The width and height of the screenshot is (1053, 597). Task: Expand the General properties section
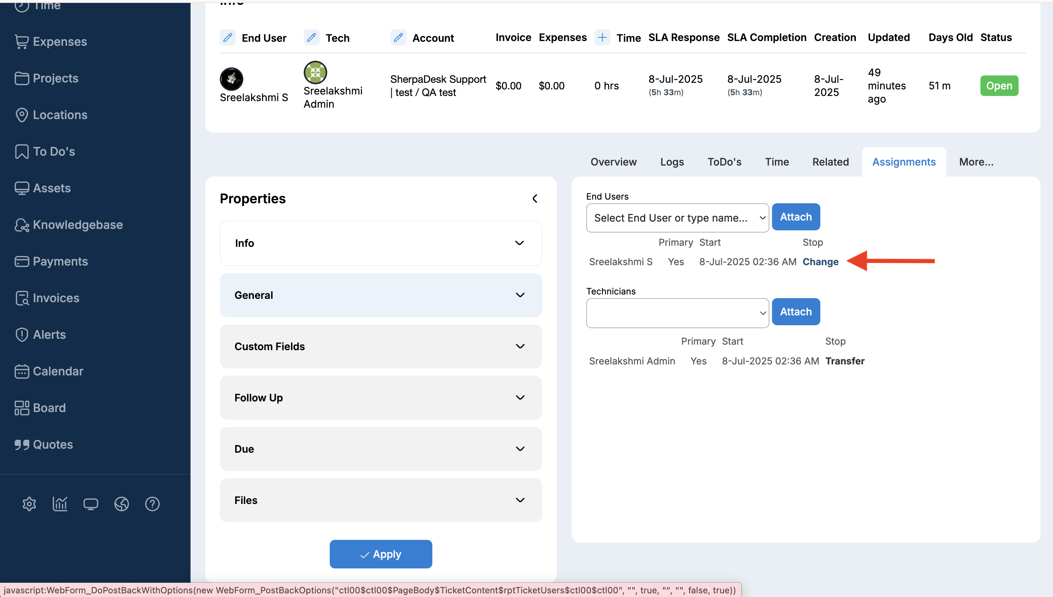tap(381, 295)
